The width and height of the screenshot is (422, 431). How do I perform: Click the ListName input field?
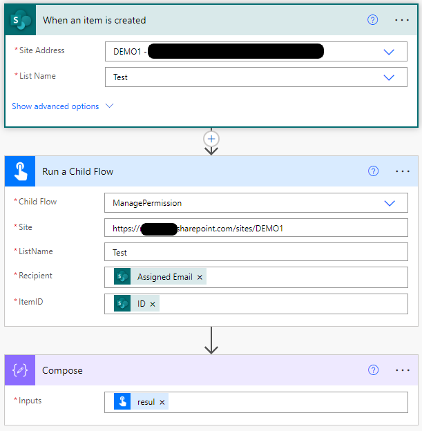pyautogui.click(x=256, y=252)
